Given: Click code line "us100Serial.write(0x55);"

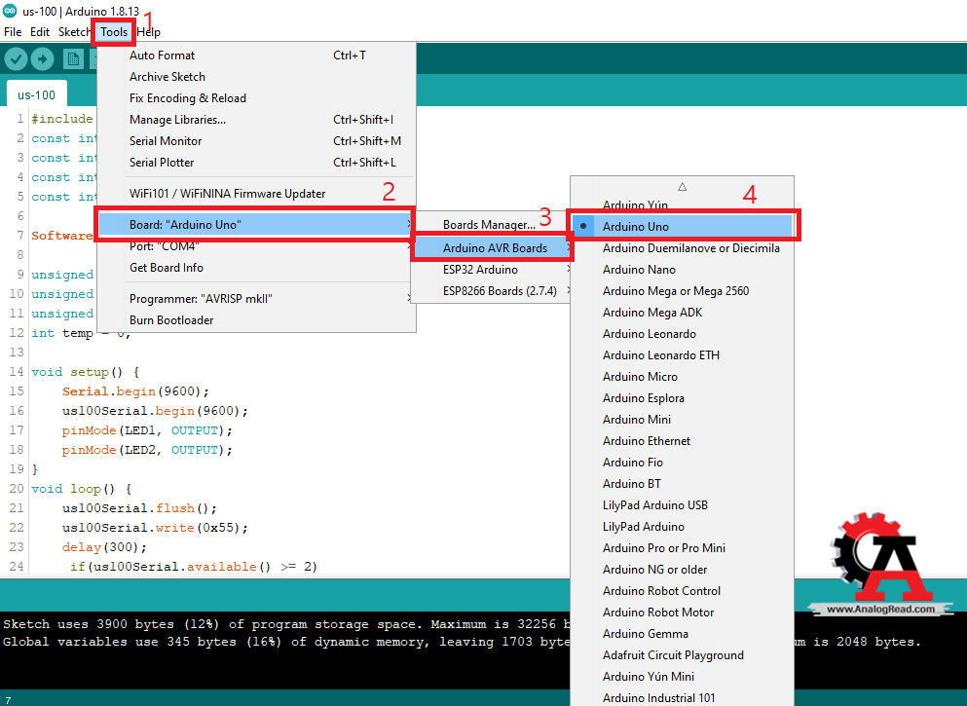Looking at the screenshot, I should pyautogui.click(x=155, y=528).
